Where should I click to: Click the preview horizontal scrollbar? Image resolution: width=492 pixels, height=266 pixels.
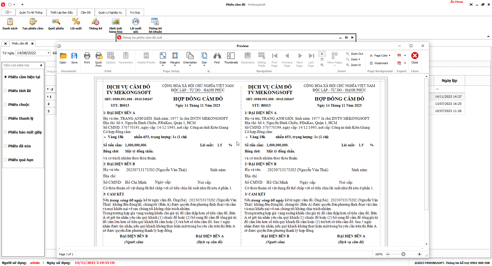coord(240,248)
